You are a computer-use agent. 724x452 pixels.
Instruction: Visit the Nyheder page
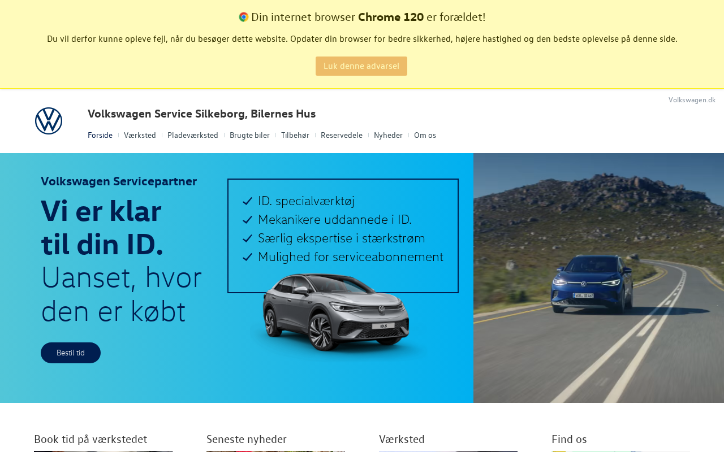[388, 135]
